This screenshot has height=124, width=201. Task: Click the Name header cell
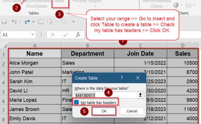(x=35, y=54)
